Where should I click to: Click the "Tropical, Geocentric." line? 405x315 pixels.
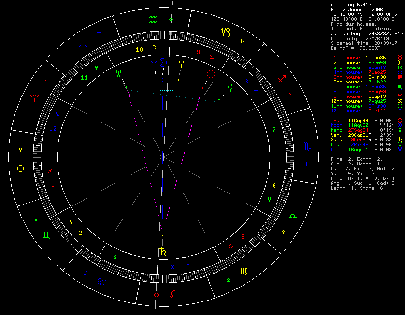[x=361, y=29]
